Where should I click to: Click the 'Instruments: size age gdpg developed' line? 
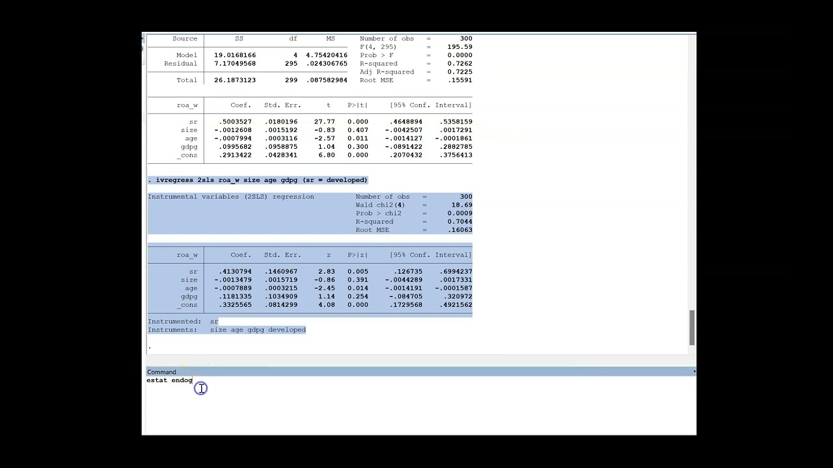(x=226, y=330)
